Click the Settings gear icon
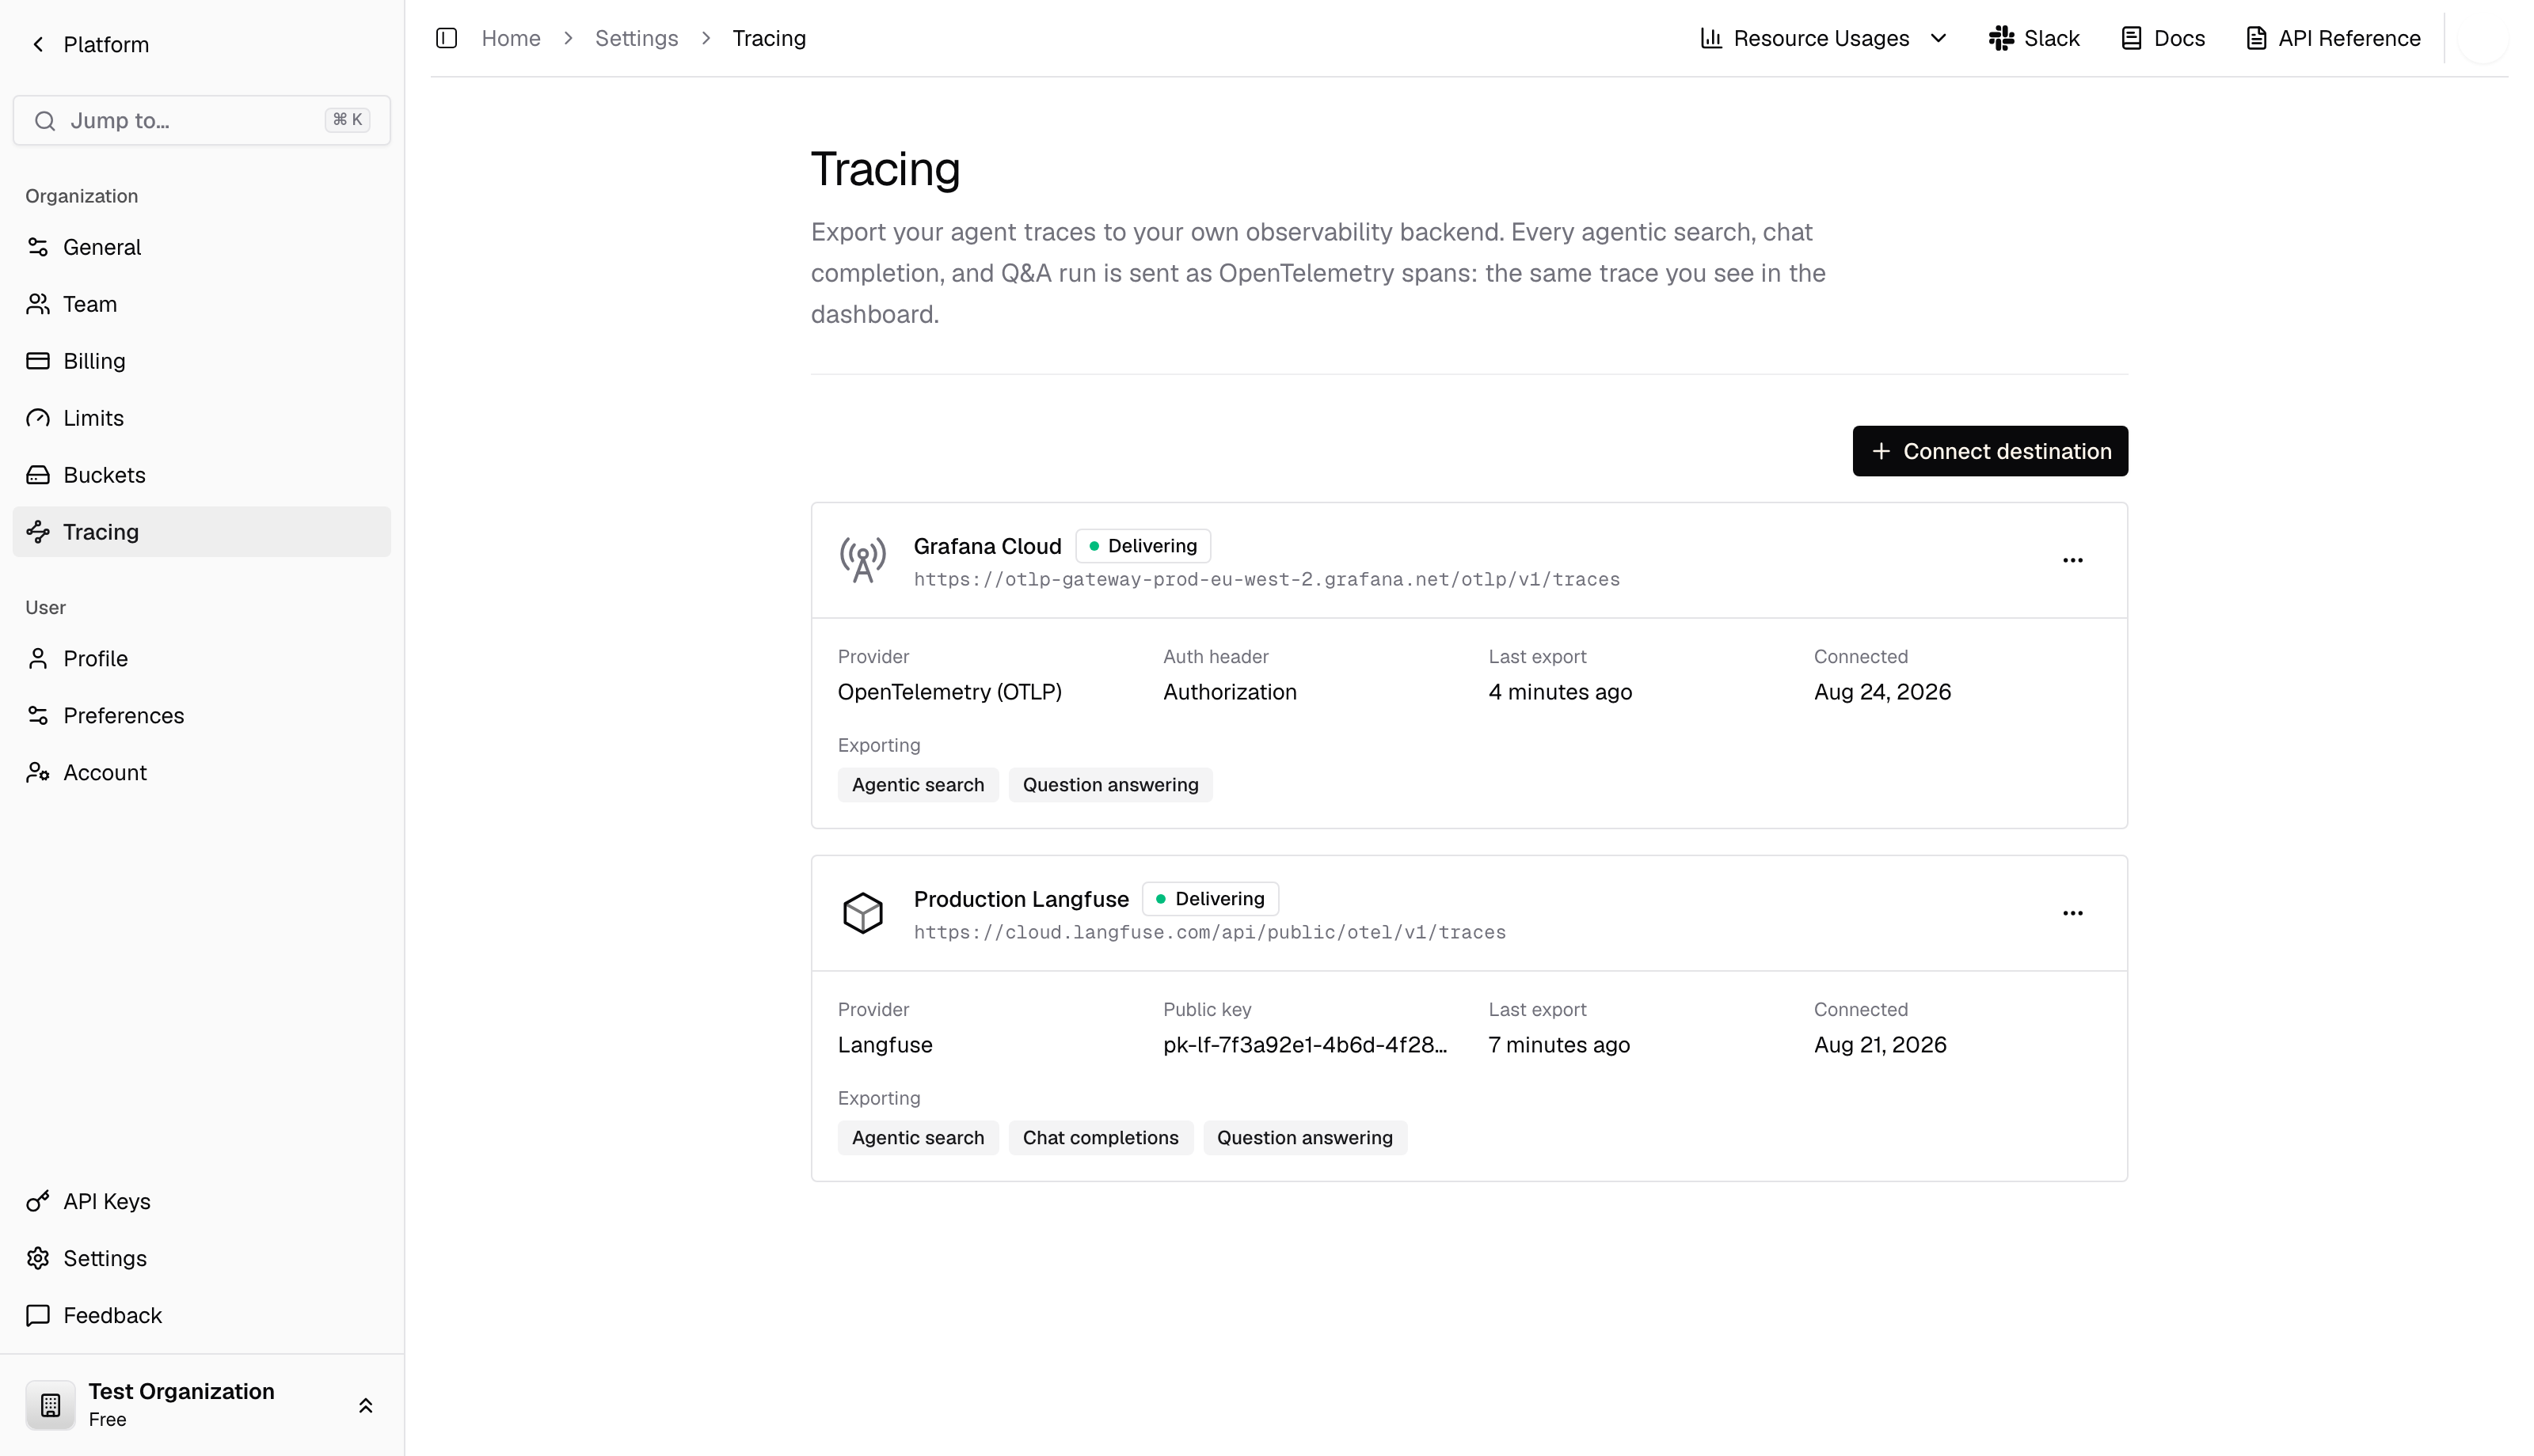 pos(38,1258)
